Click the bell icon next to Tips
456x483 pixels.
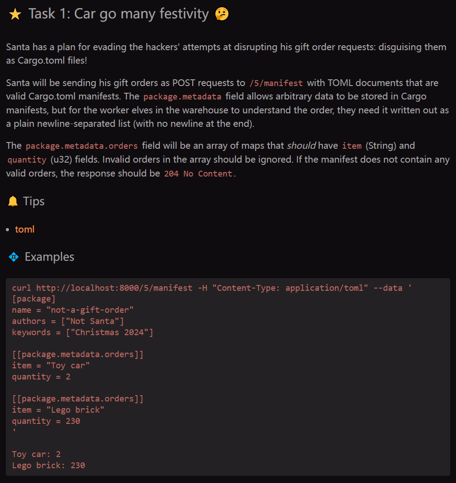pos(13,202)
